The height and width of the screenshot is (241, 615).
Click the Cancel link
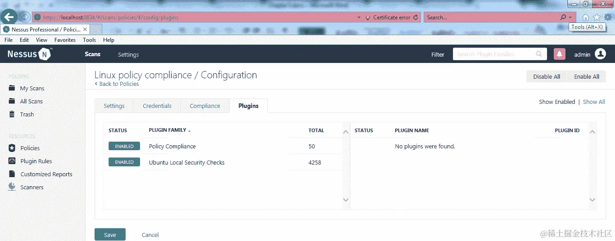tap(150, 235)
